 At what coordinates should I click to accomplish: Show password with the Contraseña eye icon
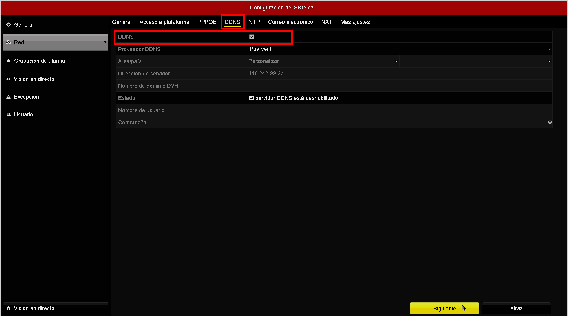pyautogui.click(x=550, y=122)
